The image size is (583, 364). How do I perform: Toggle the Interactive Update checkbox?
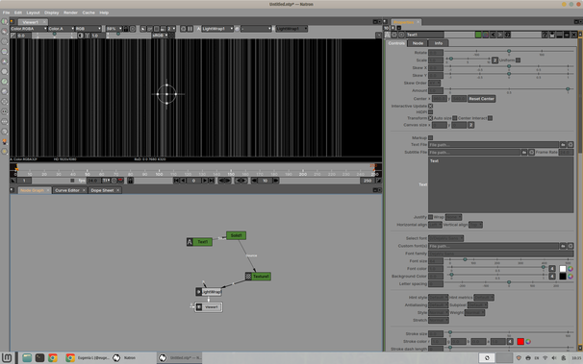click(x=431, y=106)
